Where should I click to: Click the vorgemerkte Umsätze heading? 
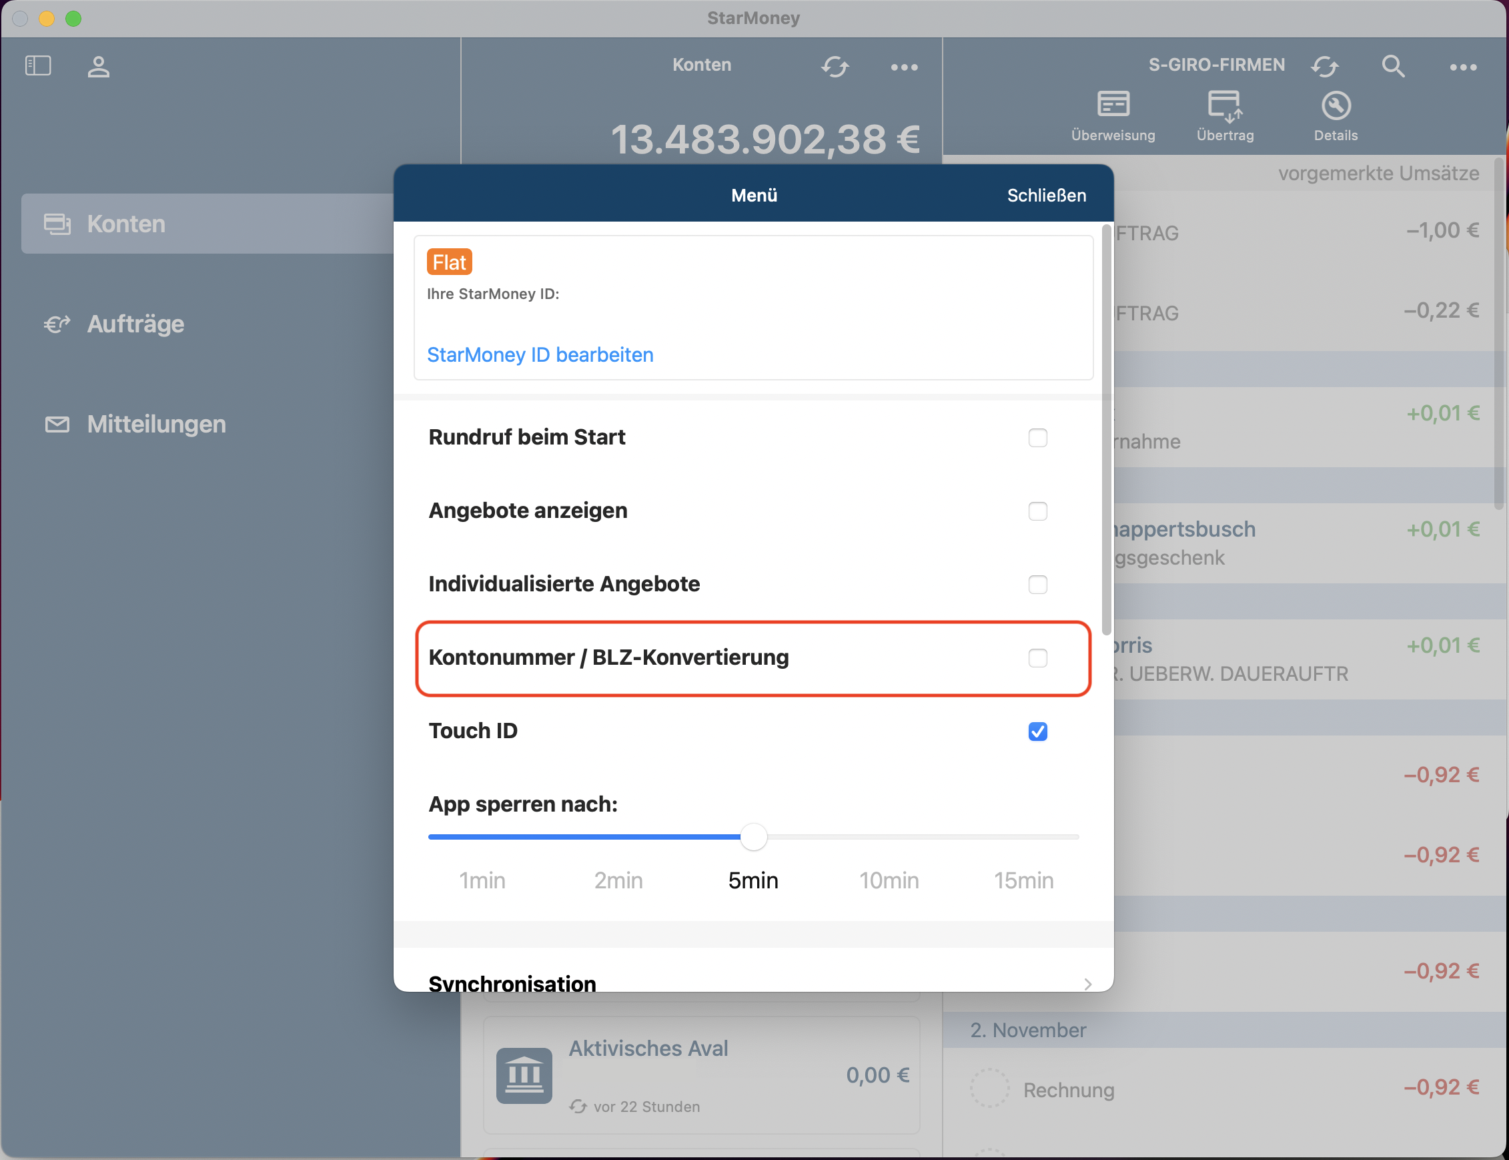pos(1379,174)
